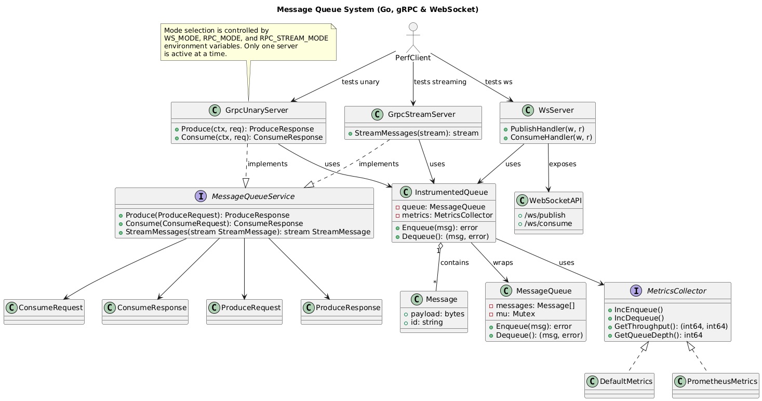Click the "exposes" relationship label
The image size is (762, 401).
point(563,164)
